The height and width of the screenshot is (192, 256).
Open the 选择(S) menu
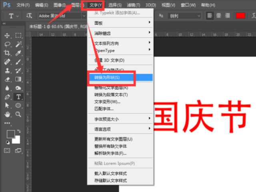pyautogui.click(x=115, y=5)
